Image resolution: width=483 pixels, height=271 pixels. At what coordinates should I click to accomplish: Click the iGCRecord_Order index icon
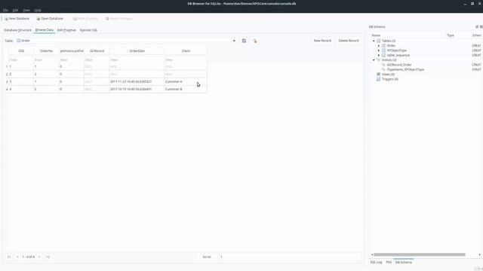pos(383,65)
